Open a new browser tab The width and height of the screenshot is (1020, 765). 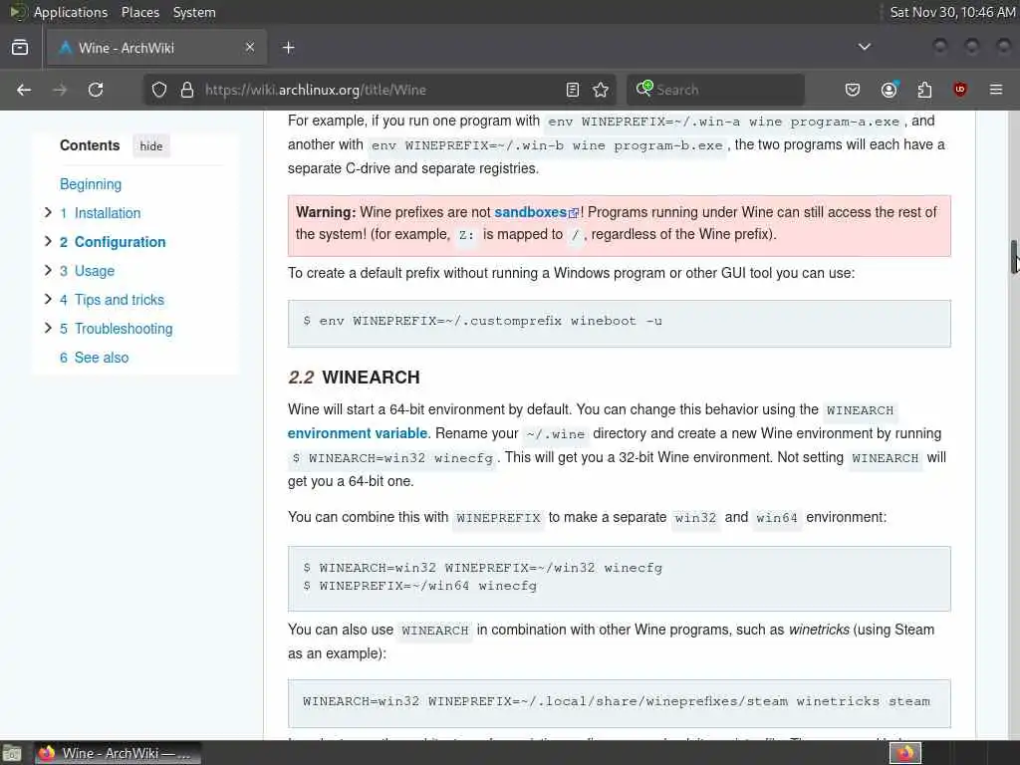coord(289,48)
